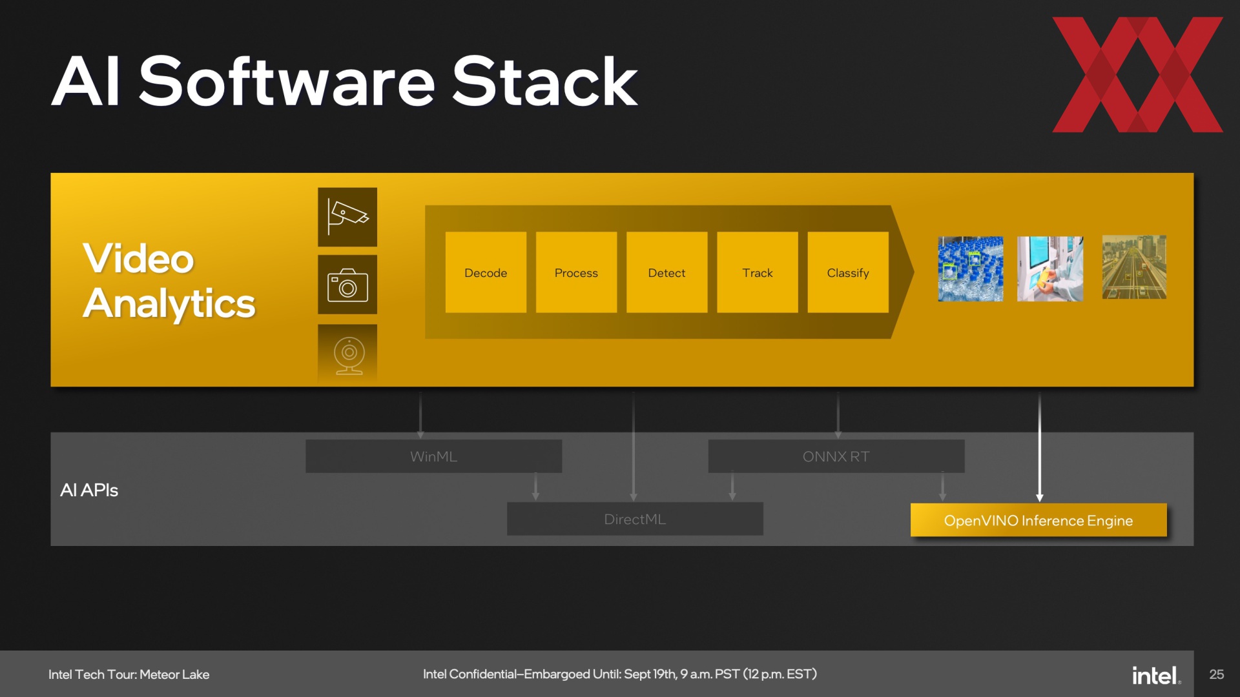Open the highway traffic thumbnail
1240x697 pixels.
[1134, 267]
